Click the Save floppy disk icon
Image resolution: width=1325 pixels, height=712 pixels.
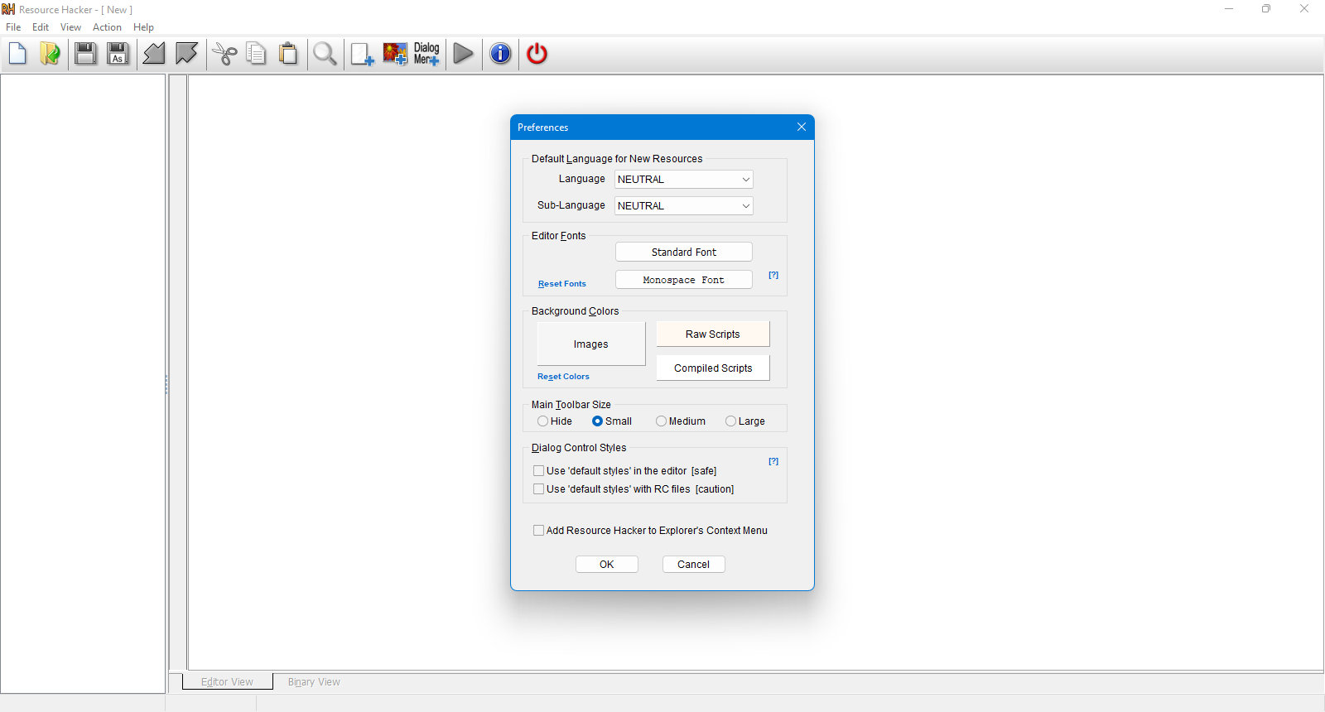click(85, 55)
